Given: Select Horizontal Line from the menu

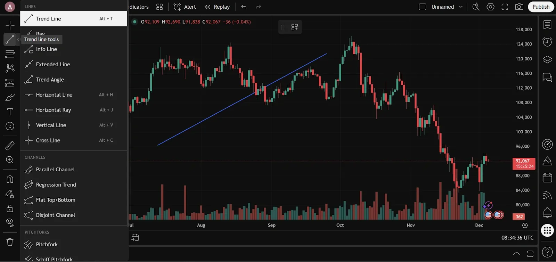Looking at the screenshot, I should pos(74,95).
